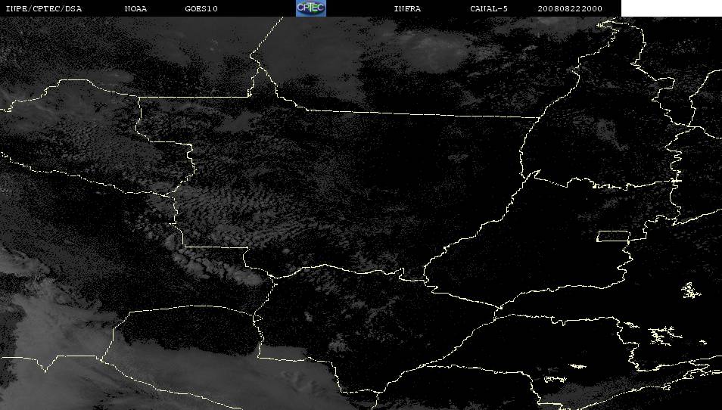The image size is (722, 410).
Task: Select the INPE/CPTEC/DSA header label
Action: [43, 9]
